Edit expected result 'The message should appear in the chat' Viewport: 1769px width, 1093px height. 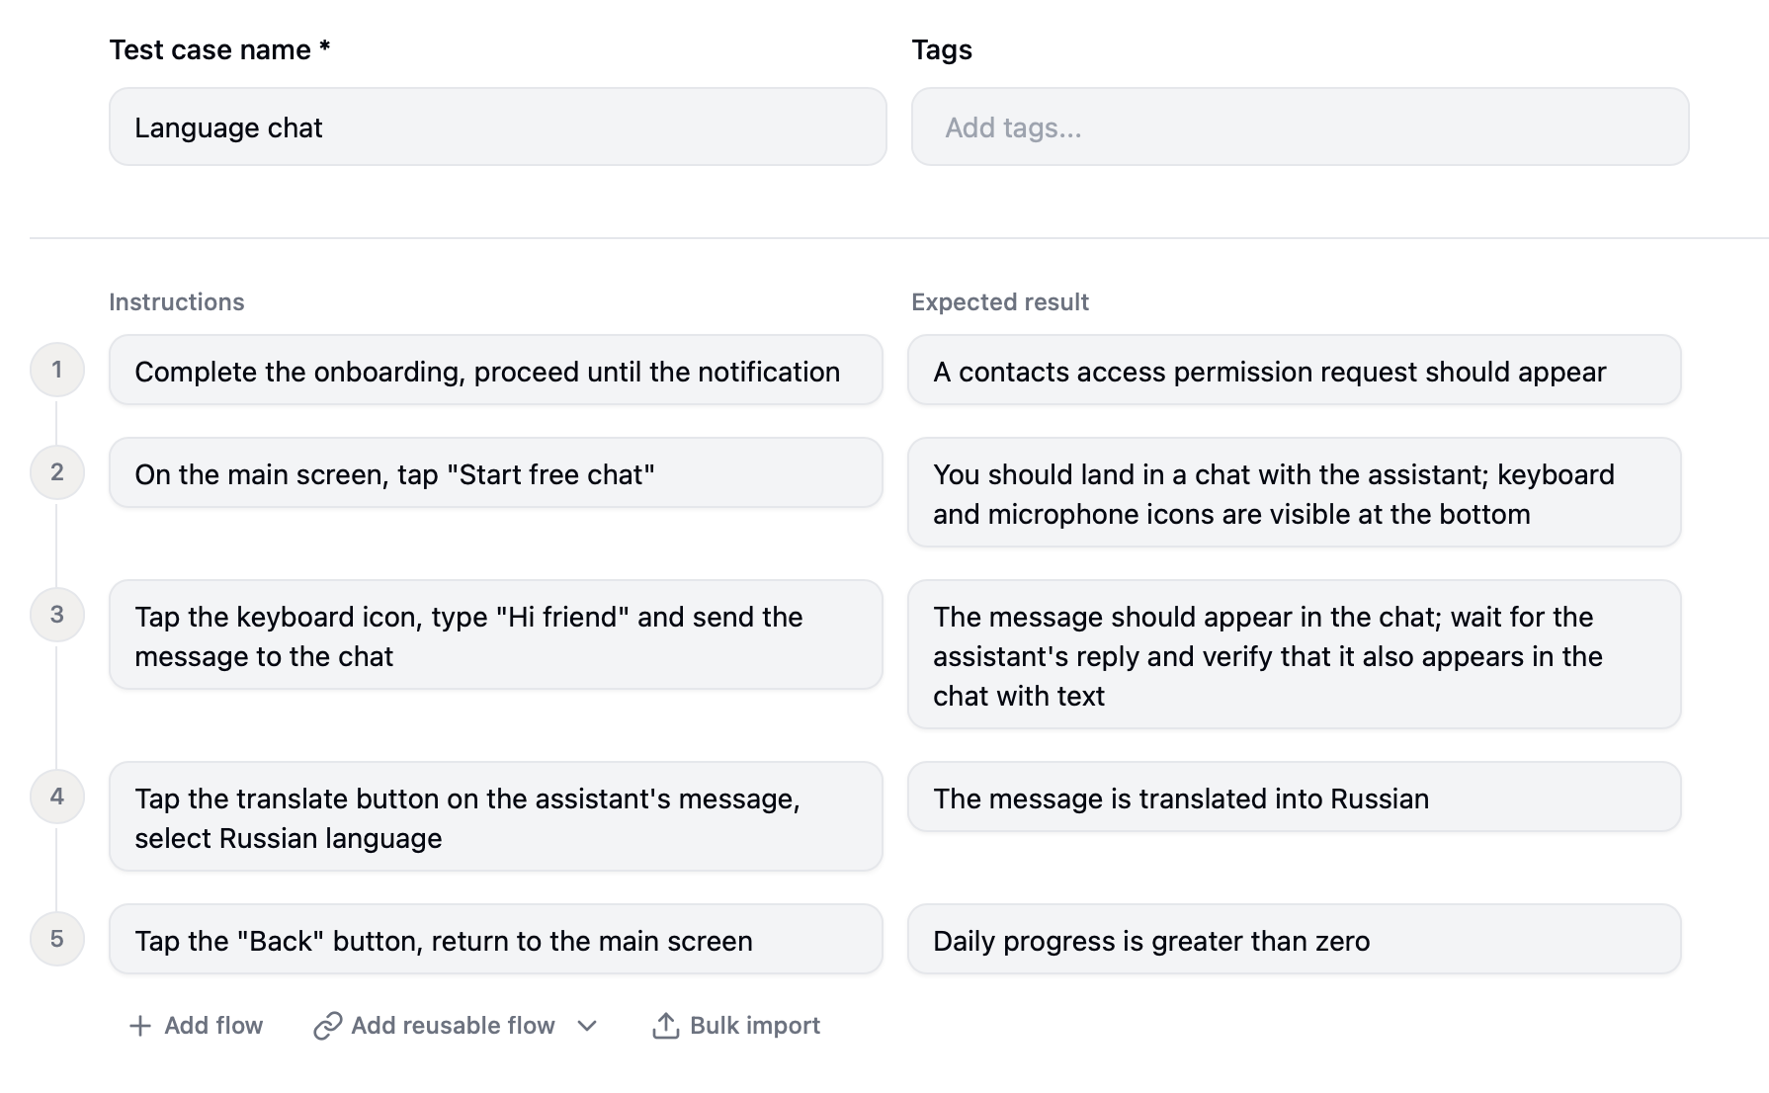(x=1295, y=655)
